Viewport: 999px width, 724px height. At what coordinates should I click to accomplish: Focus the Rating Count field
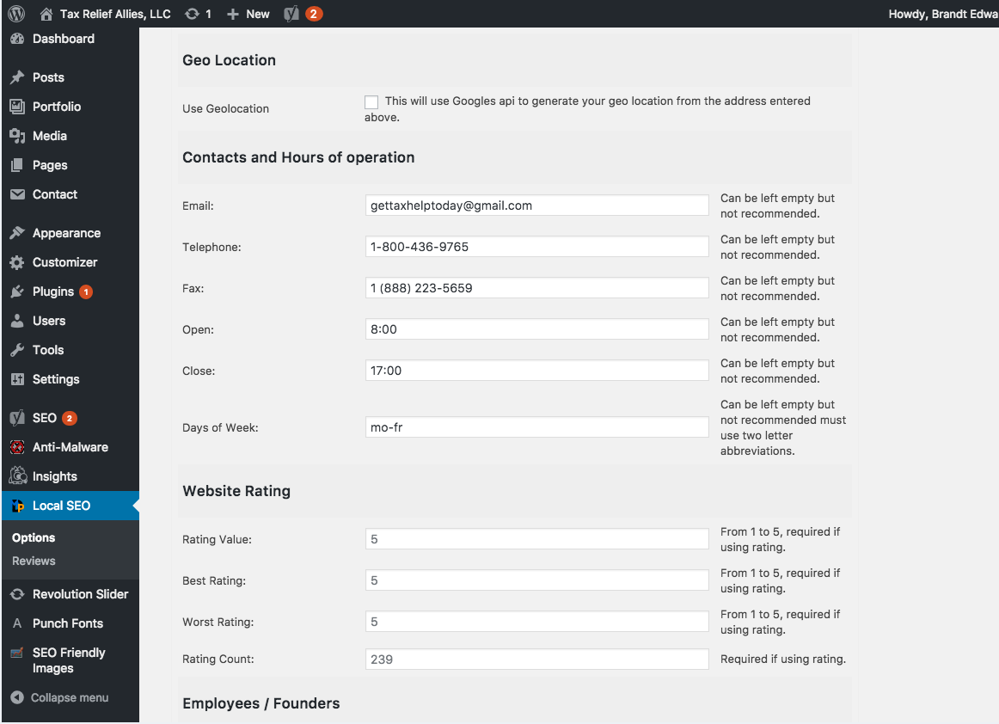coord(536,659)
